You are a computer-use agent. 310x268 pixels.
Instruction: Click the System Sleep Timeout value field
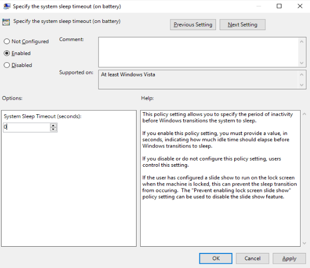tap(26, 127)
